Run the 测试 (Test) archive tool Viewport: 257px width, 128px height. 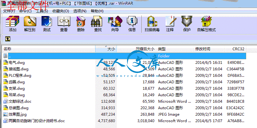coord(47,21)
